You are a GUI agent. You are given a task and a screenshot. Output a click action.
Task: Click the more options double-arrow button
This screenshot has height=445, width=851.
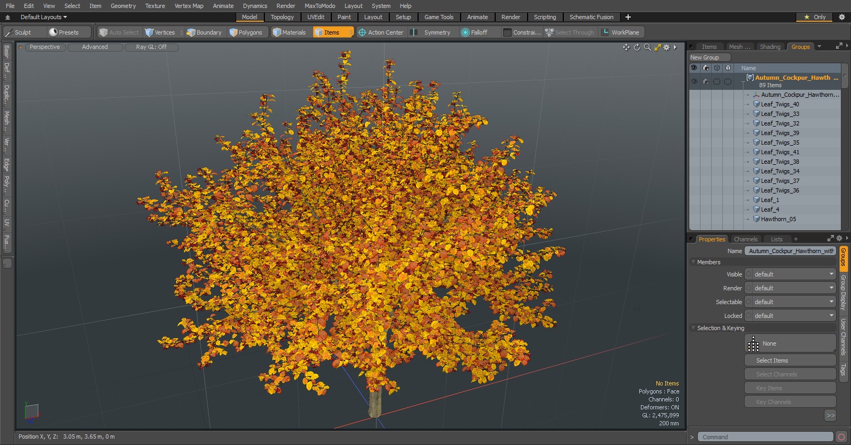[831, 416]
